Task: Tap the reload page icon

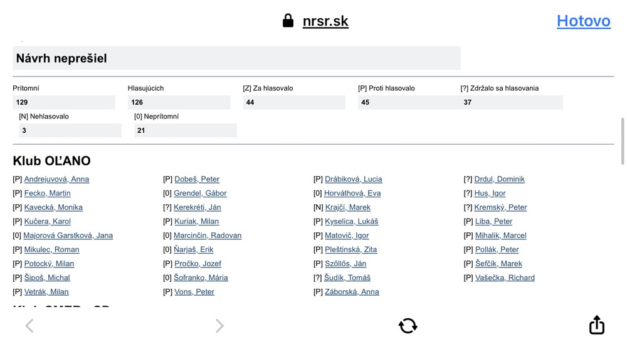Action: point(408,326)
